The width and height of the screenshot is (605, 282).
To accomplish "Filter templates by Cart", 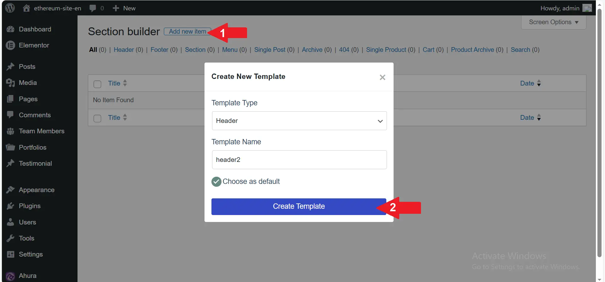I will tap(429, 50).
